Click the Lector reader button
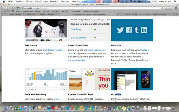The width and height of the screenshot is (179, 112). [168, 8]
